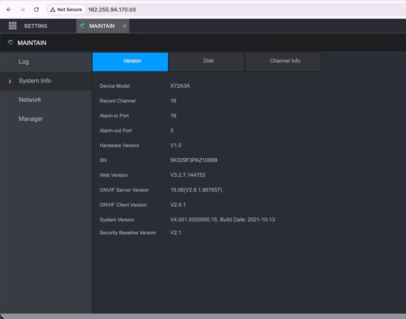The width and height of the screenshot is (406, 319).
Task: Click the Hardware Version value V1.0
Action: [x=176, y=145]
